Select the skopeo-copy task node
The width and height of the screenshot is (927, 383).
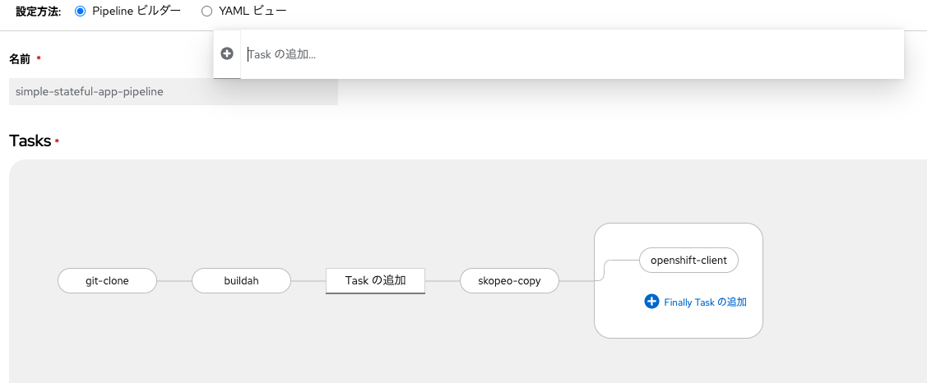(x=509, y=281)
